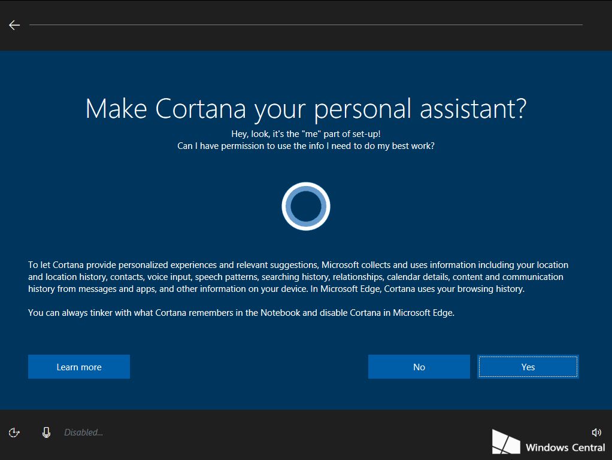Select Yes to make Cortana your assistant

coord(528,367)
